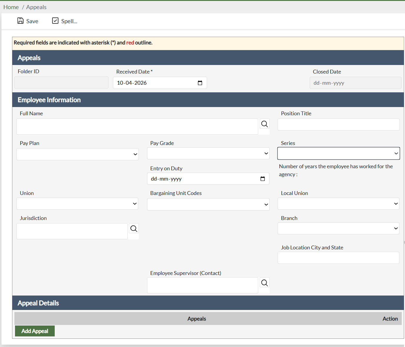Run the Spell check tool
The image size is (405, 347).
point(65,21)
